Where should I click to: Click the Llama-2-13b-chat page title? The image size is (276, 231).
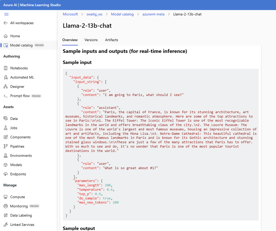pyautogui.click(x=87, y=26)
